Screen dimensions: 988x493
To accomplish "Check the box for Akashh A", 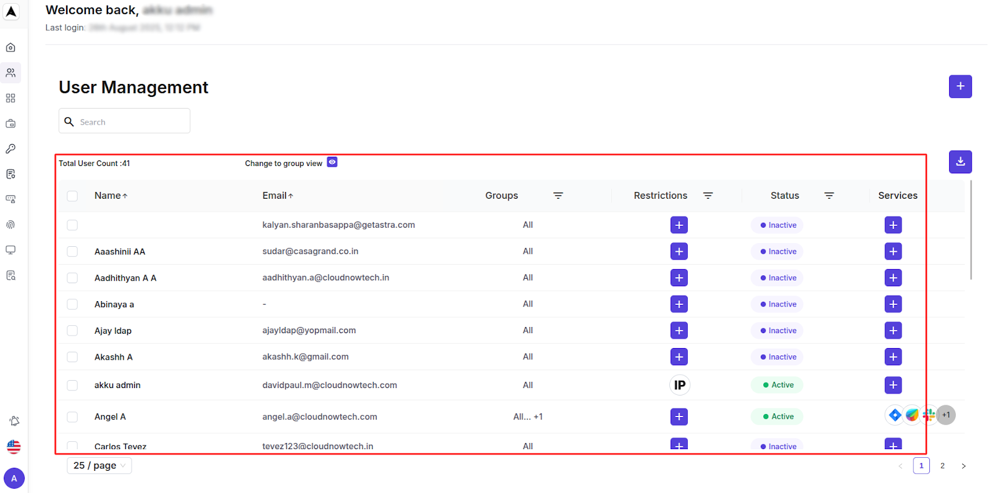I will click(x=72, y=357).
